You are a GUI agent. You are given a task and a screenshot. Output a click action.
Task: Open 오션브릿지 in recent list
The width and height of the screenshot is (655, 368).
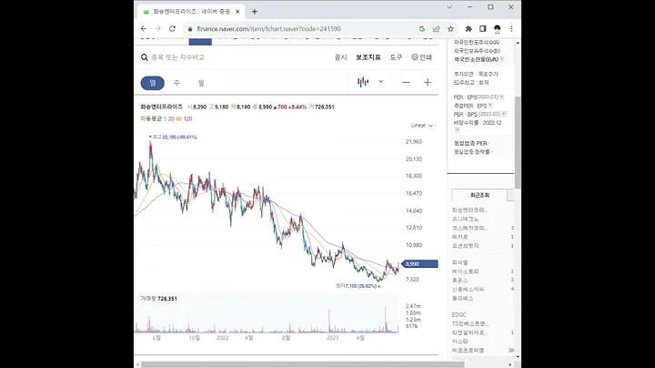pos(466,245)
